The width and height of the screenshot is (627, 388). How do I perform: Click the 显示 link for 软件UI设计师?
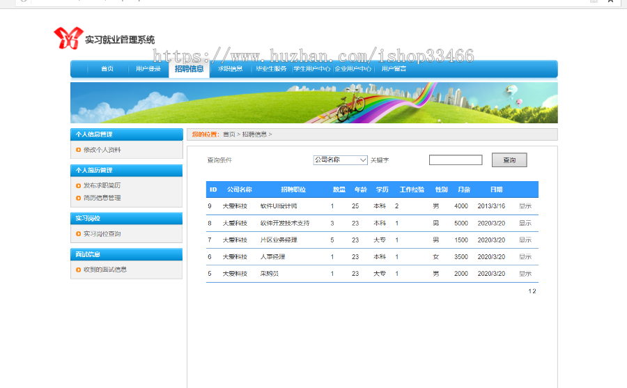[x=525, y=206]
